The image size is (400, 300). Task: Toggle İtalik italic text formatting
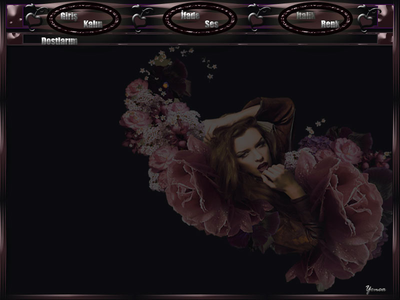(305, 15)
